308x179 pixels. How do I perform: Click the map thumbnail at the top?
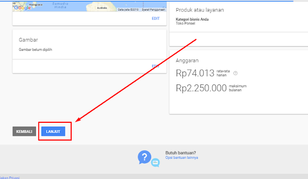[x=90, y=6]
